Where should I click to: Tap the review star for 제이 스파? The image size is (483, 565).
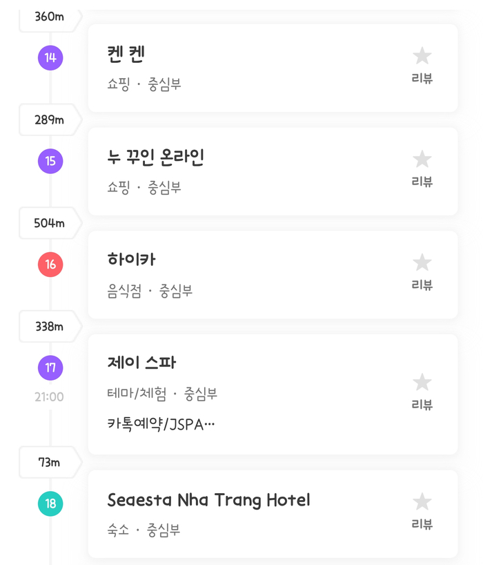click(422, 383)
